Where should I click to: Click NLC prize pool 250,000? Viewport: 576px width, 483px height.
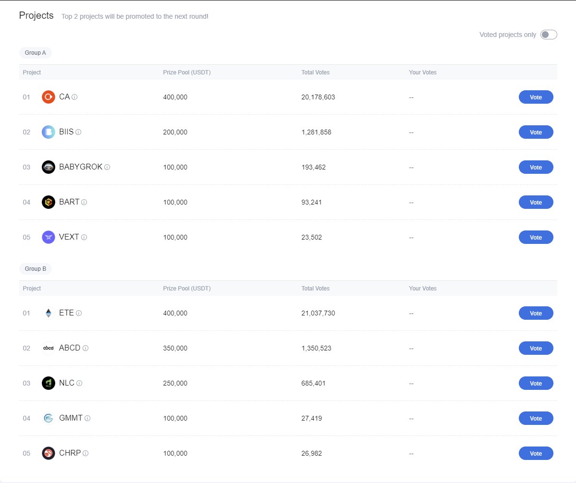175,383
